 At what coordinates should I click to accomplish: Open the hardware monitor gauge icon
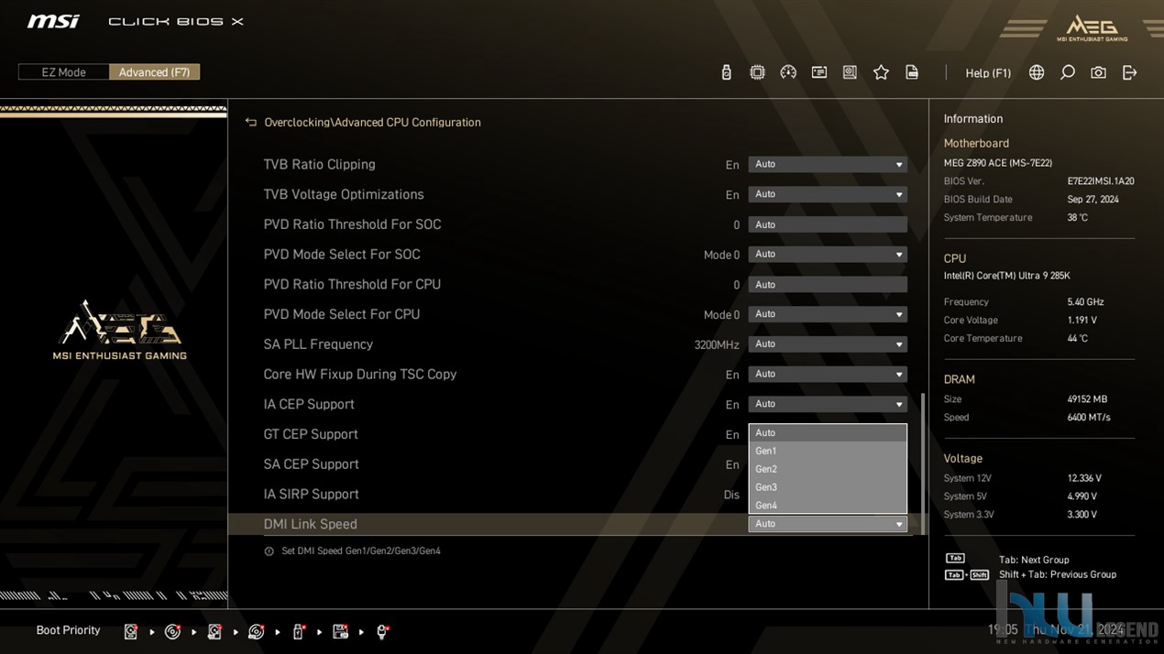(788, 72)
